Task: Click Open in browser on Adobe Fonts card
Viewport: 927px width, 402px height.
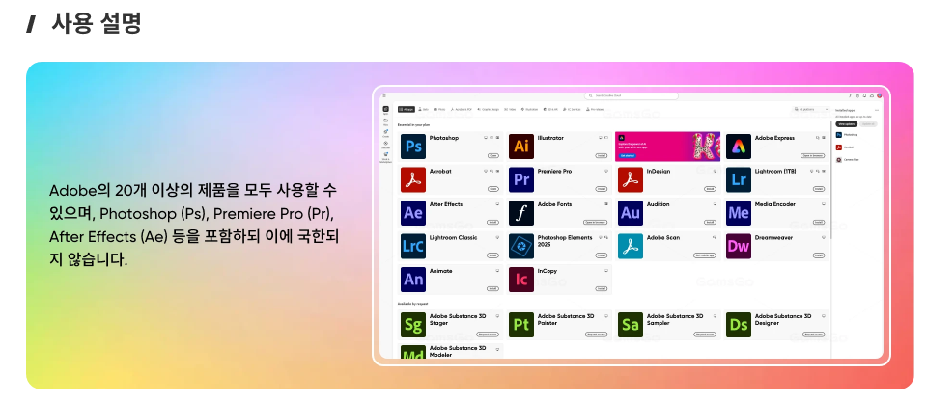Action: (596, 222)
